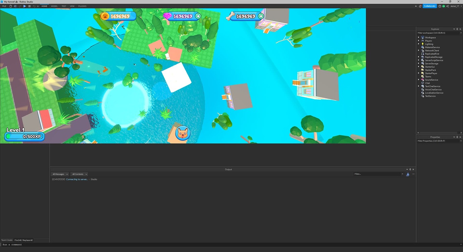Expand the StarterGui tree node
Screen dimensions: 463x252
(418, 67)
